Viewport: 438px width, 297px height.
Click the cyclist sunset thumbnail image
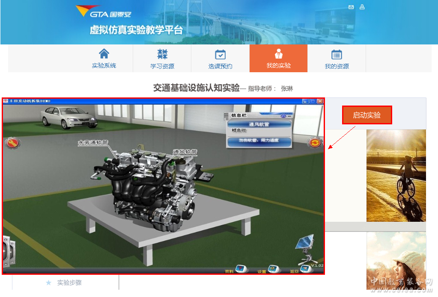pos(396,176)
